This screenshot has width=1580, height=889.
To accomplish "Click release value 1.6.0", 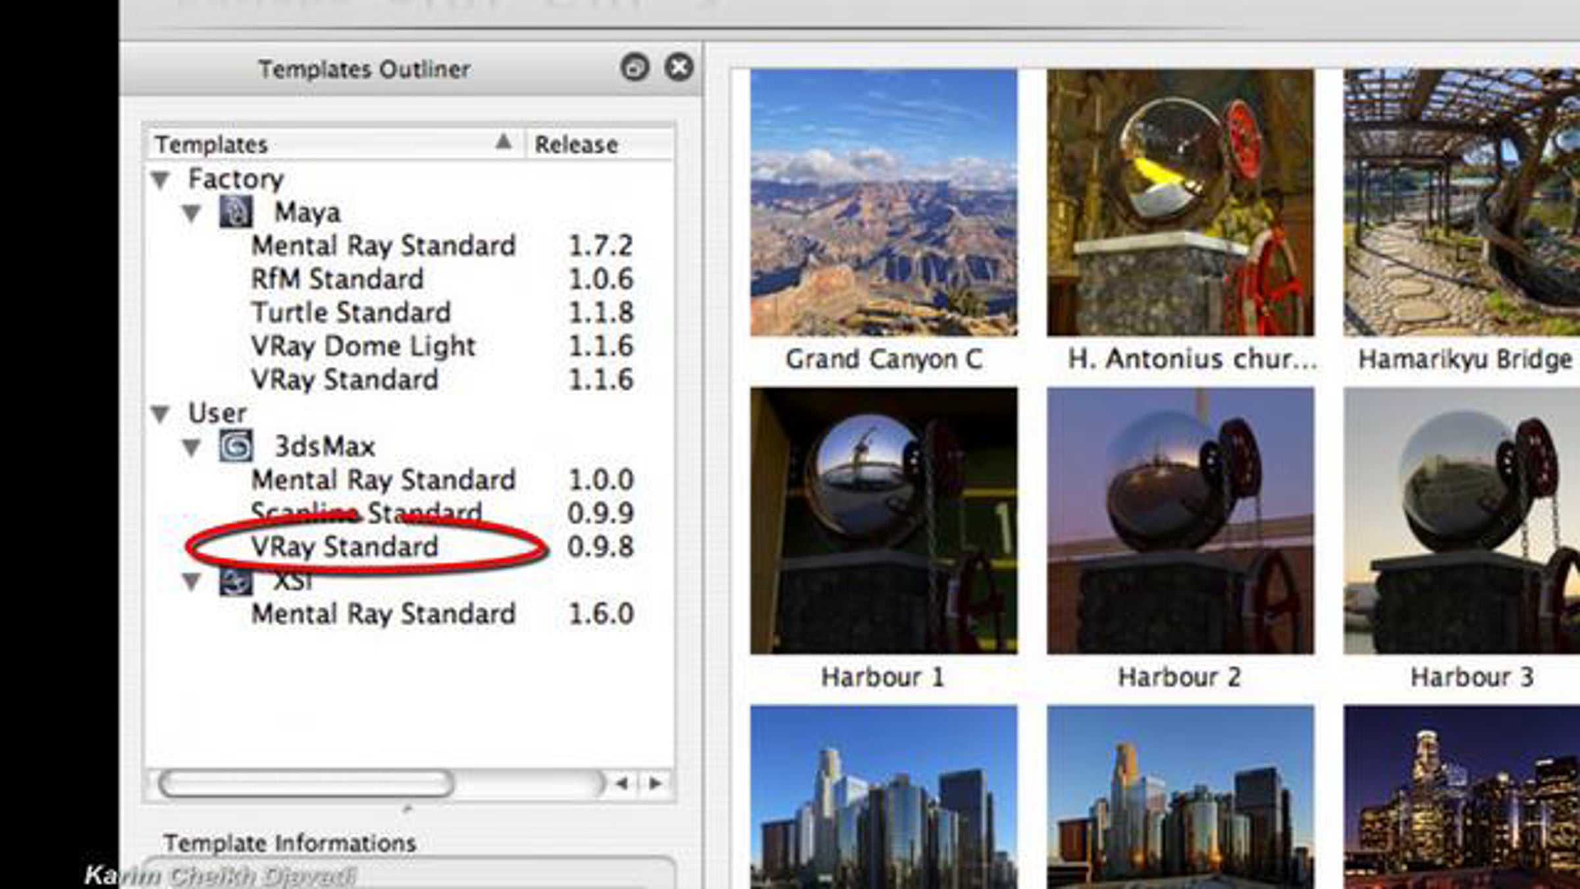I will click(x=600, y=614).
